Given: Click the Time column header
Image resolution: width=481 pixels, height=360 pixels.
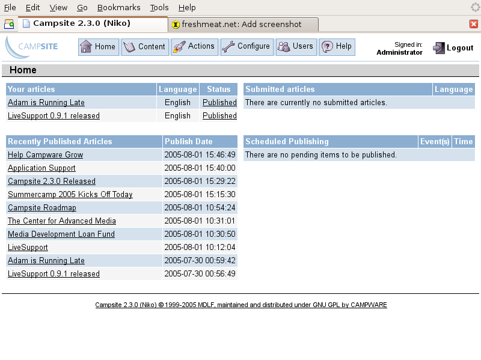Looking at the screenshot, I should point(464,141).
